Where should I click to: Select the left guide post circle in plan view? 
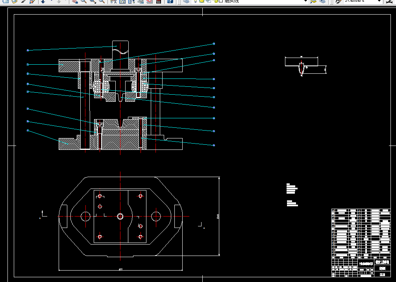pos(85,217)
